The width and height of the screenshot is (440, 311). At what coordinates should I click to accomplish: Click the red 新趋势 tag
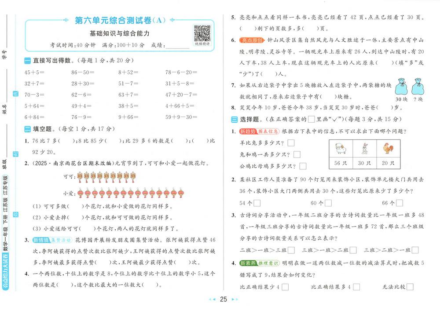[248, 131]
